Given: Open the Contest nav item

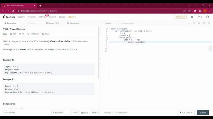Looking at the screenshot, I should [53, 17].
